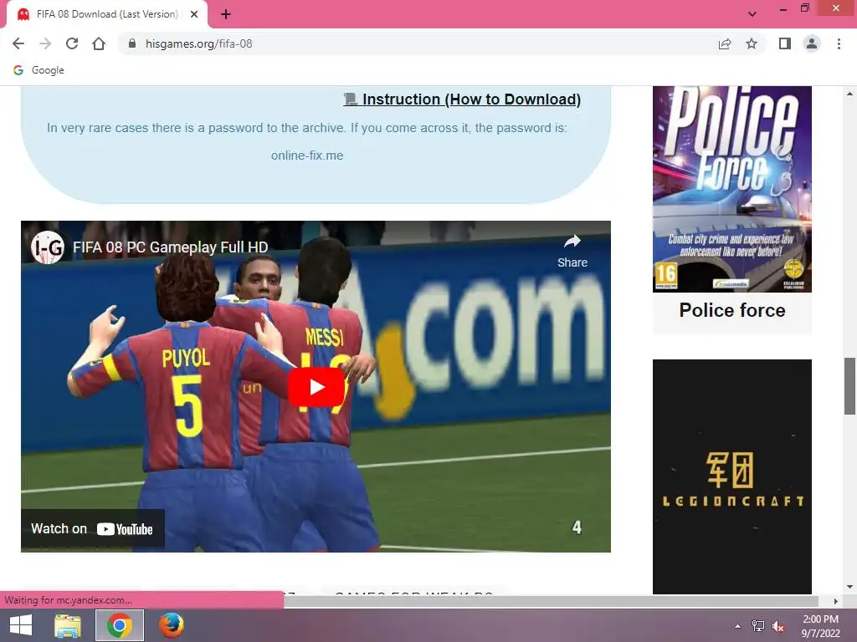Go back with the browser back arrow

click(x=18, y=43)
